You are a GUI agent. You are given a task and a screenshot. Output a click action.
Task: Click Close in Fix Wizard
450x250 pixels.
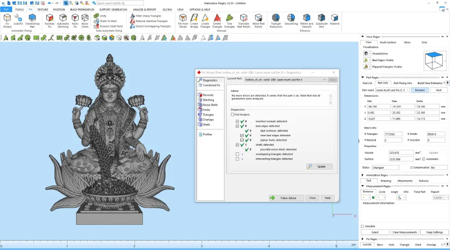[x=312, y=198]
